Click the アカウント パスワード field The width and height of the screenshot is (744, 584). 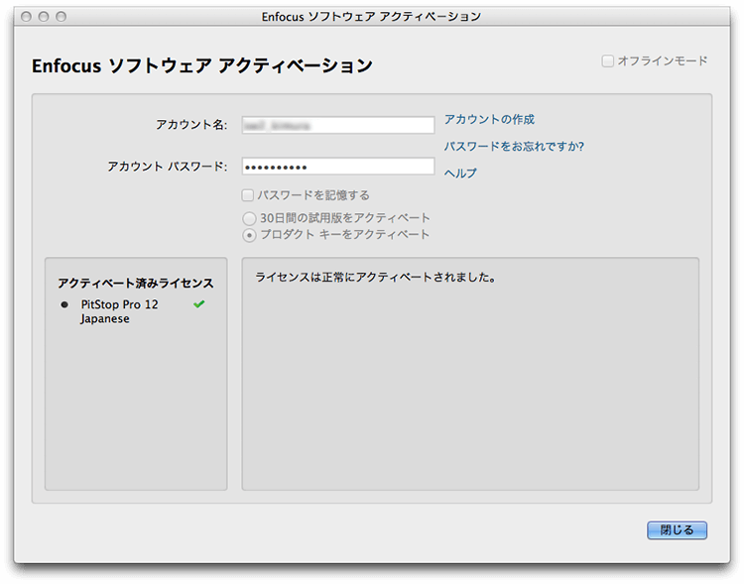tap(338, 167)
